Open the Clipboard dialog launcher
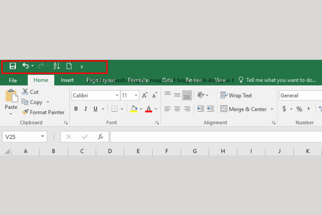 tap(66, 123)
